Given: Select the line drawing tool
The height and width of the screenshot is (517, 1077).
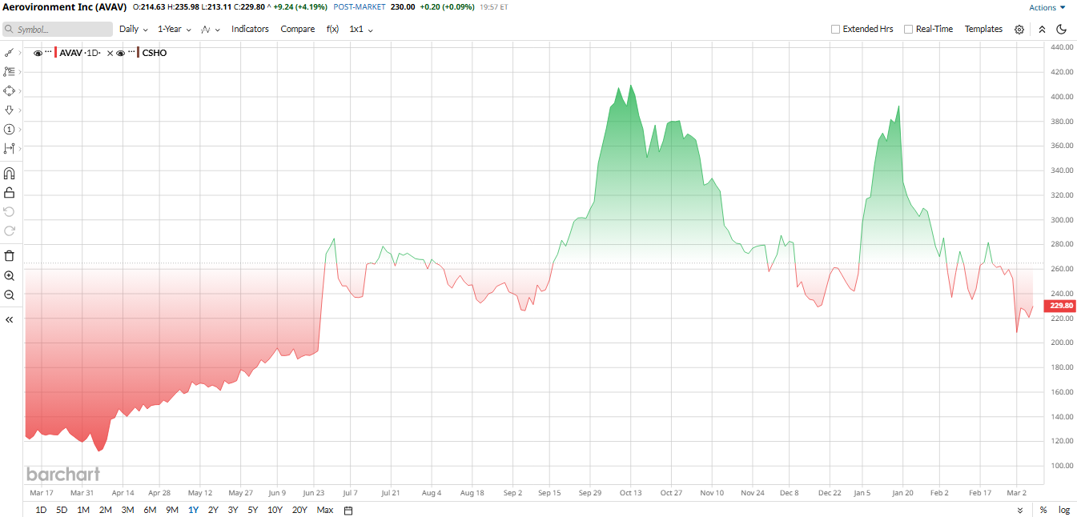Looking at the screenshot, I should tap(9, 52).
